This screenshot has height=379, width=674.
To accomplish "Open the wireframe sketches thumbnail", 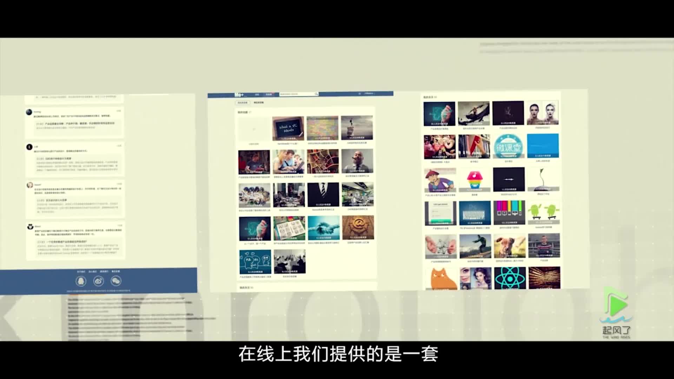I will pyautogui.click(x=289, y=228).
